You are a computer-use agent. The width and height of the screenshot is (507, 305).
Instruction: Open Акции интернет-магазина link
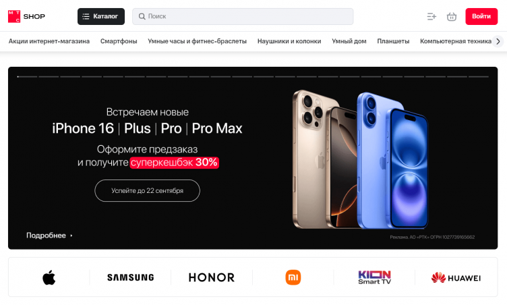[x=49, y=41]
